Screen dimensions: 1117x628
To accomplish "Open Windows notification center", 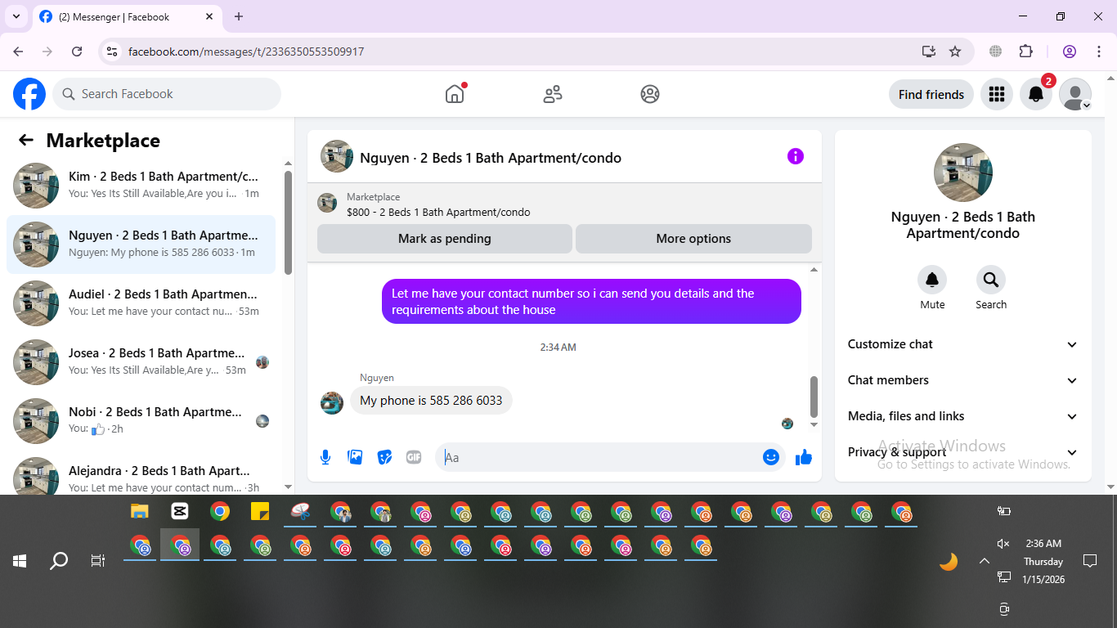I will [x=1089, y=561].
